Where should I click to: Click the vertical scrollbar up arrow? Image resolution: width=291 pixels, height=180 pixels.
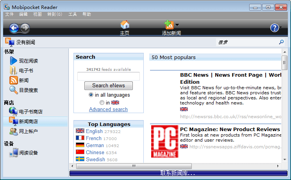tap(285, 52)
